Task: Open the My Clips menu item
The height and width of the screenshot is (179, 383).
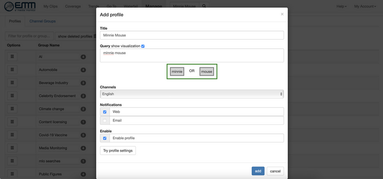Action: click(51, 6)
